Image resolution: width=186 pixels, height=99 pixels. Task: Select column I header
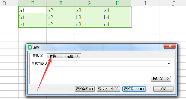(145, 3)
